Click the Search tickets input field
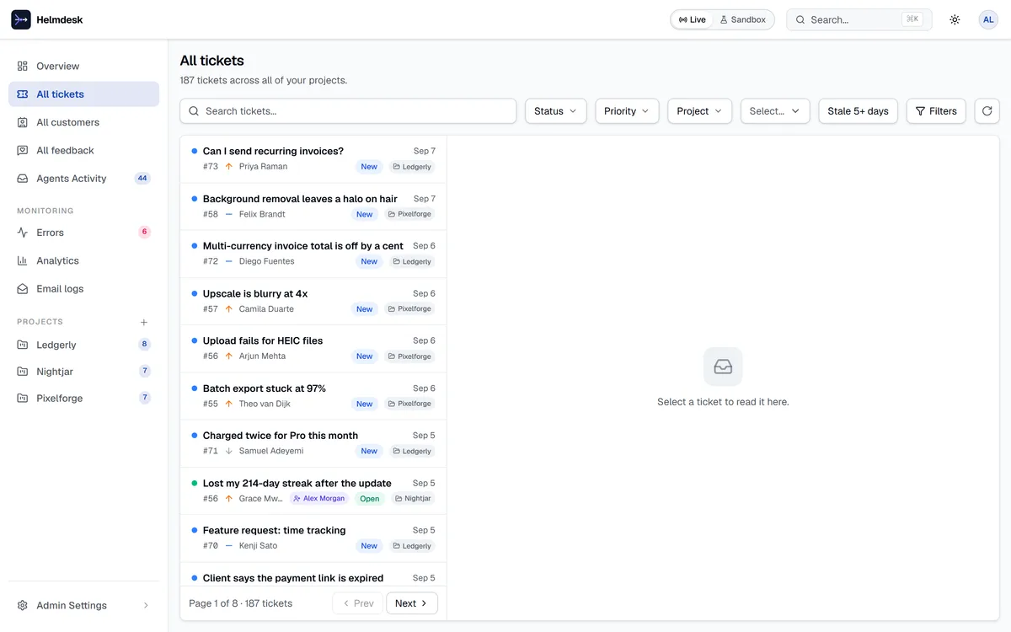Image resolution: width=1011 pixels, height=632 pixels. (348, 111)
